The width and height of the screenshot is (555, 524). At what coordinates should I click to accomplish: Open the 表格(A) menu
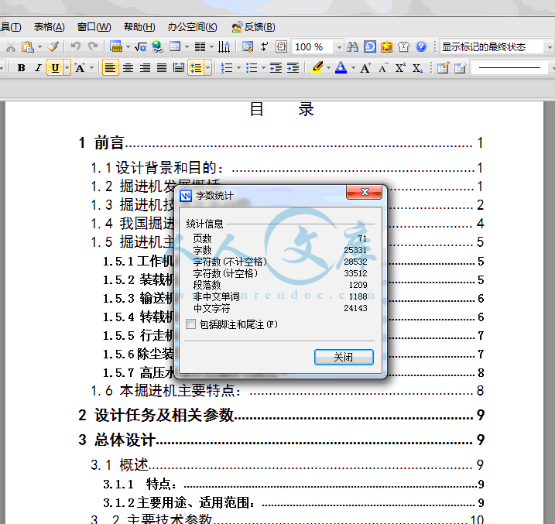click(x=50, y=27)
